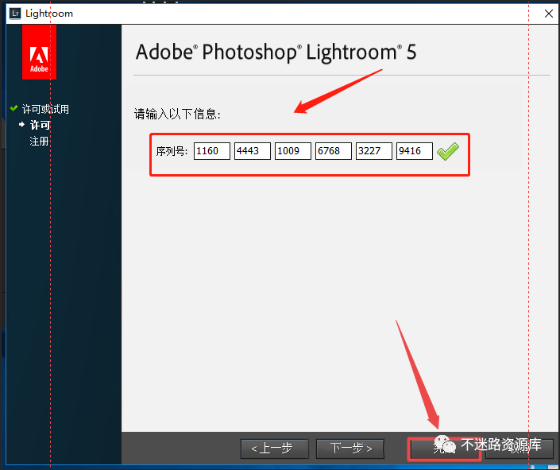Click the 请输入以下信息 prompt text
The width and height of the screenshot is (560, 470).
177,114
